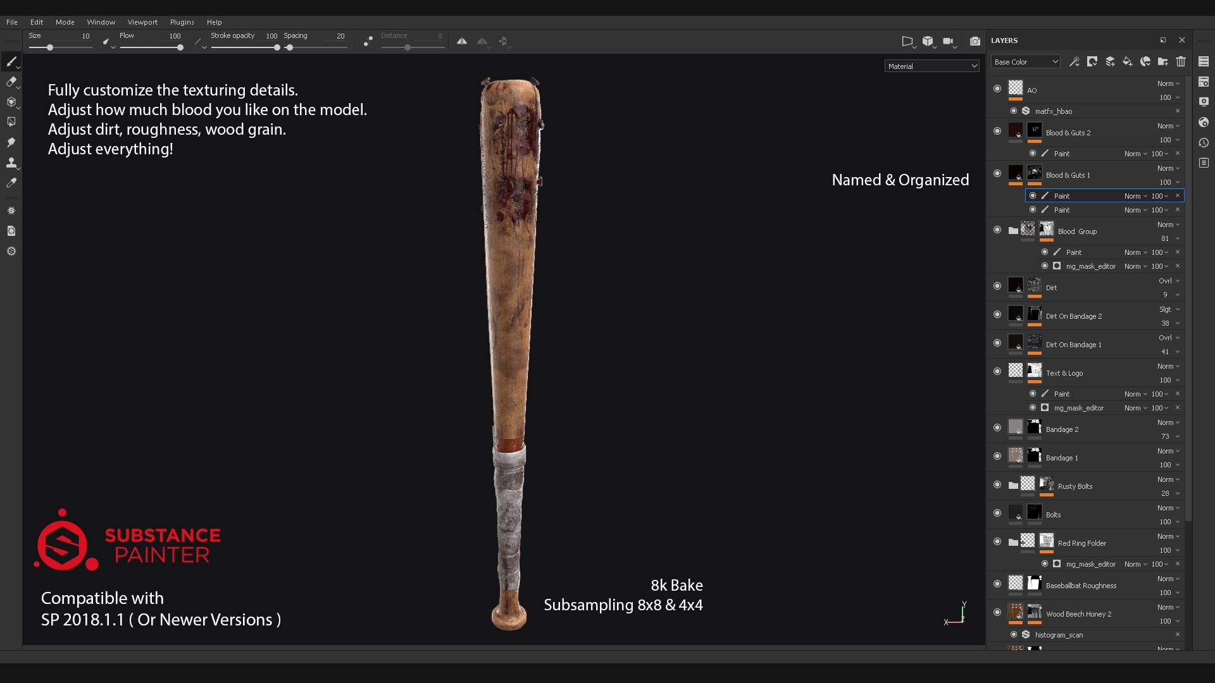This screenshot has width=1215, height=683.
Task: Add a mask icon in Layers toolbar
Action: [1092, 61]
